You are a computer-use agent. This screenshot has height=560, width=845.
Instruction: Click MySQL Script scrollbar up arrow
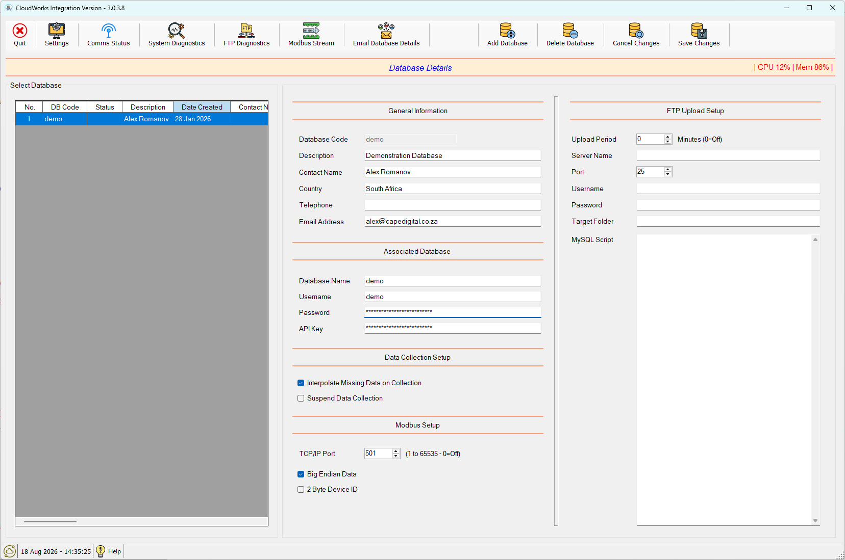pos(815,239)
